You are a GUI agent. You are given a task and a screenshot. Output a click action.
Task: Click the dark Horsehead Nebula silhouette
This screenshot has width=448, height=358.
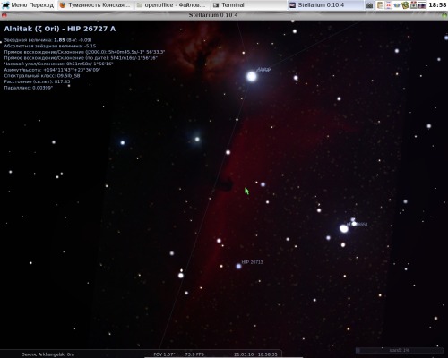225,183
